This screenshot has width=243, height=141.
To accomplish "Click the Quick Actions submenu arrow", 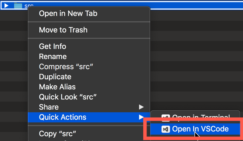I will [x=141, y=117].
